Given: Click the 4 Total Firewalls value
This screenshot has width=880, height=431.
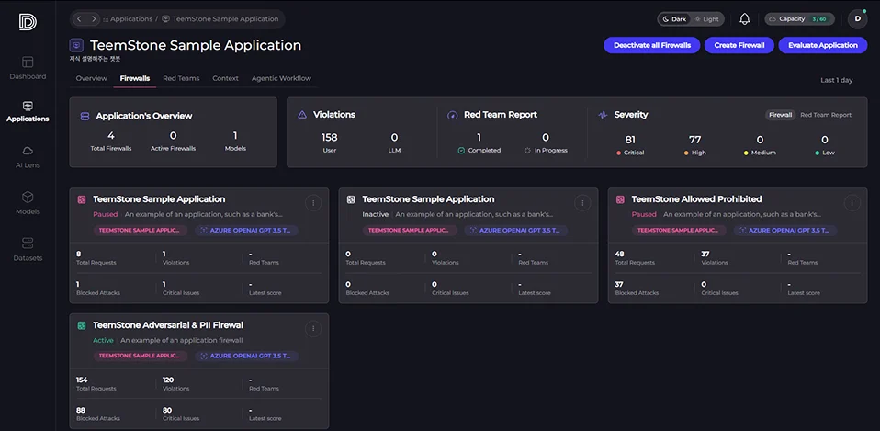Looking at the screenshot, I should pyautogui.click(x=110, y=136).
